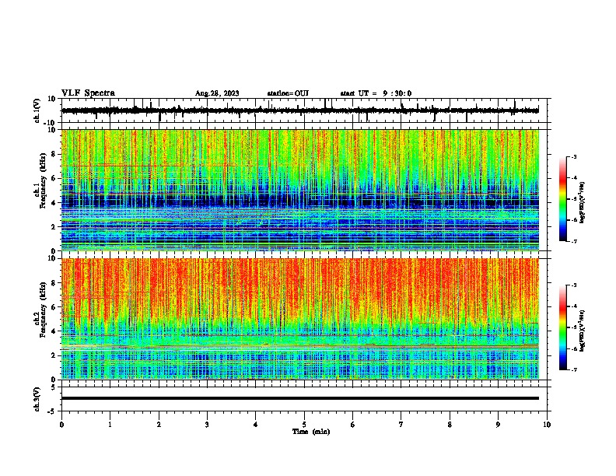Click the "station=OUJ" label
616x476 pixels.
click(288, 93)
